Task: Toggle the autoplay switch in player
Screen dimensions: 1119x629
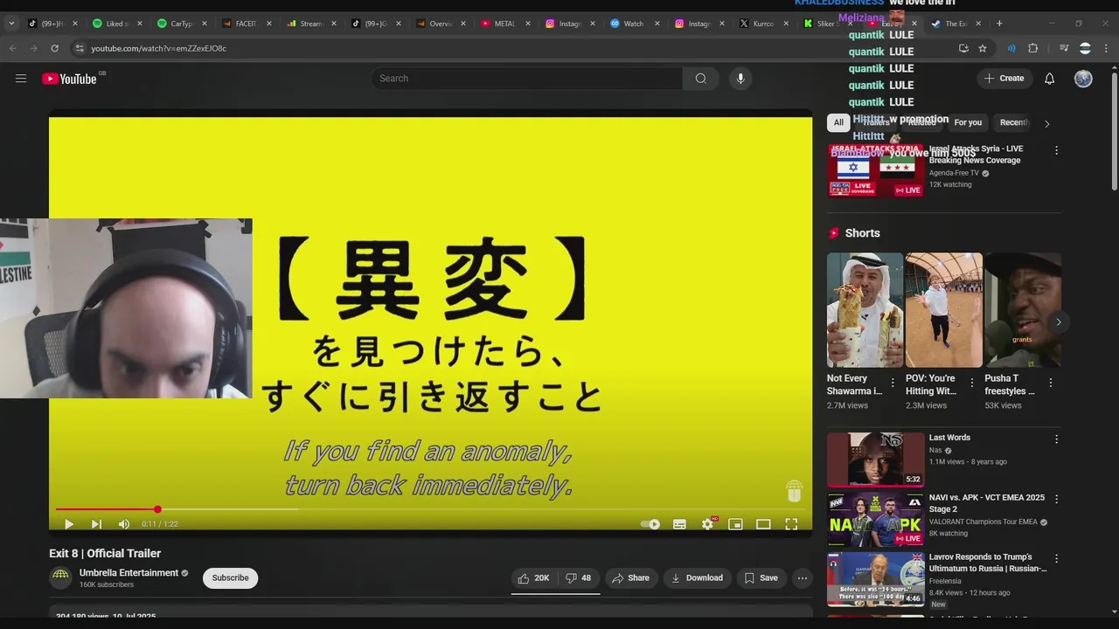Action: [x=650, y=524]
